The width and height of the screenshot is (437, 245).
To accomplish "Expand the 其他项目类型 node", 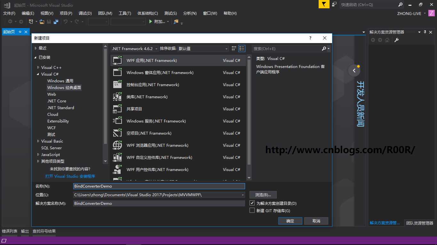I will 38,161.
